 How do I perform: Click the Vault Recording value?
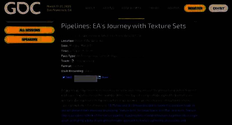click(89, 71)
